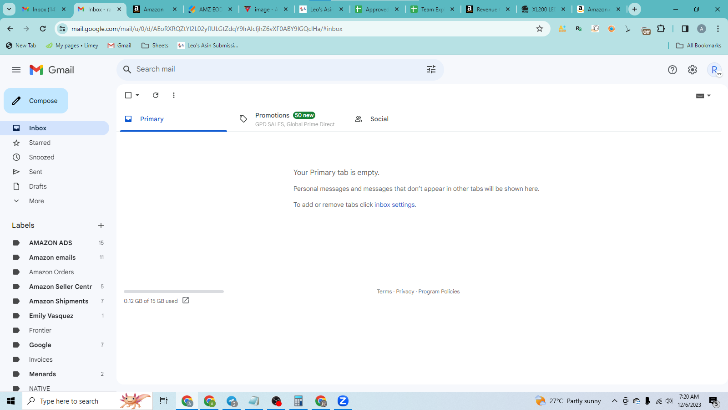Open Task View on taskbar
This screenshot has height=410, width=728.
pos(164,401)
